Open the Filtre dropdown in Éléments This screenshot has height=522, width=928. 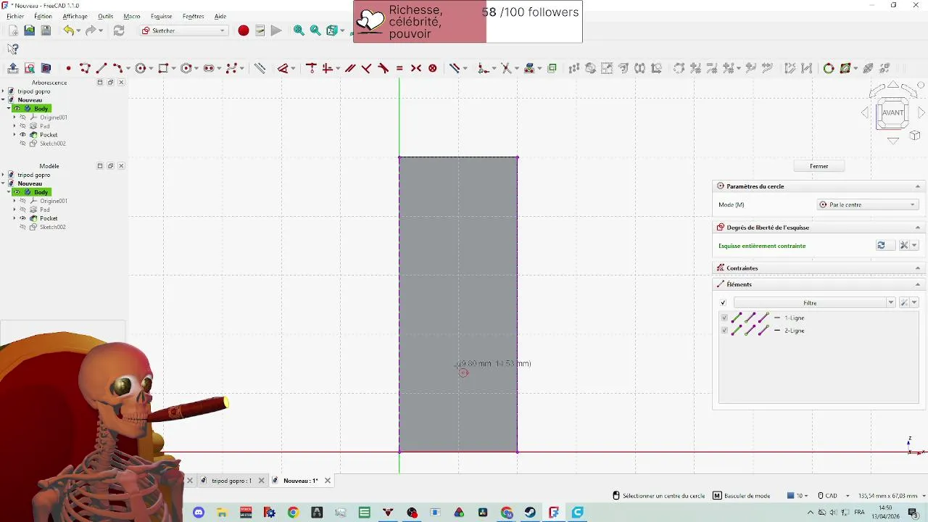click(890, 303)
